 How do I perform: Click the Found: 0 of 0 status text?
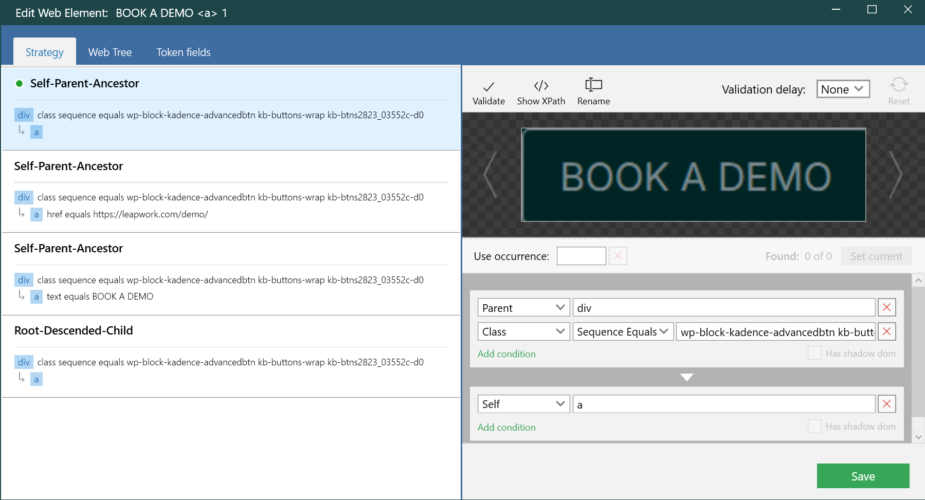pos(799,256)
